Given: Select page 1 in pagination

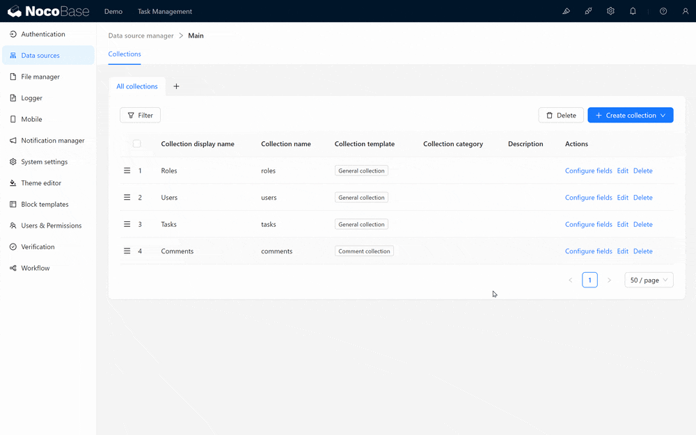Looking at the screenshot, I should [x=590, y=280].
